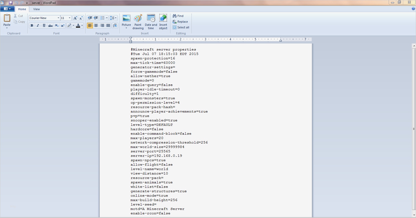Select Center text alignment
The image size is (416, 218).
96,26
